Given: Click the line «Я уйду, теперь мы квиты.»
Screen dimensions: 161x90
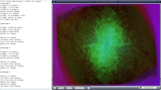Looking at the screenshot, I should click(x=12, y=27).
